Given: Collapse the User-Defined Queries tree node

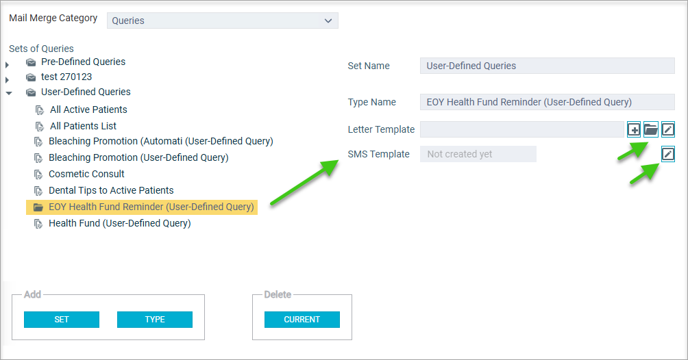Looking at the screenshot, I should point(9,93).
